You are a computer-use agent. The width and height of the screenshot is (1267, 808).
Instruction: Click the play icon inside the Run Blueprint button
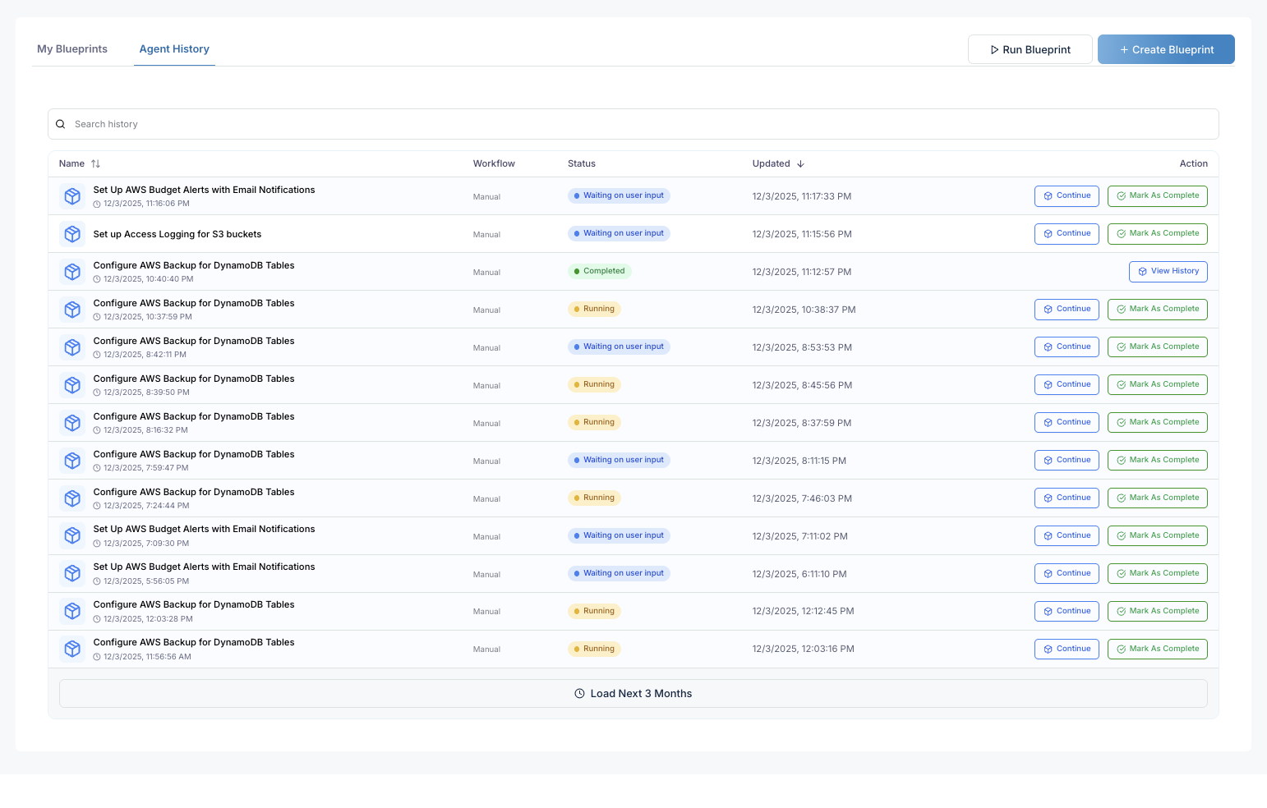coord(994,49)
